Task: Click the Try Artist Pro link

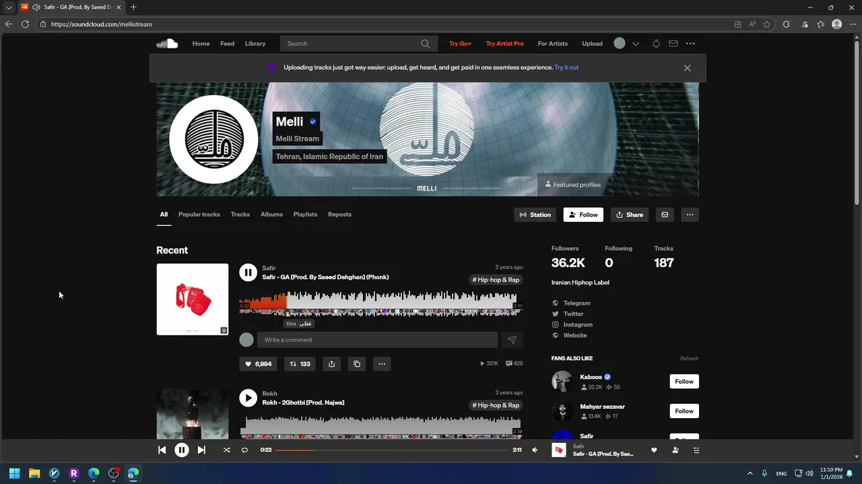Action: click(504, 44)
